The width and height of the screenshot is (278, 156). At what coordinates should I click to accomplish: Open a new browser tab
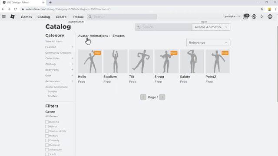coord(50,3)
